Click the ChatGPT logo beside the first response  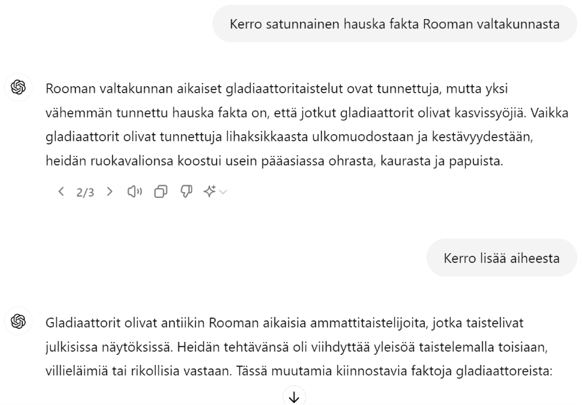18,87
